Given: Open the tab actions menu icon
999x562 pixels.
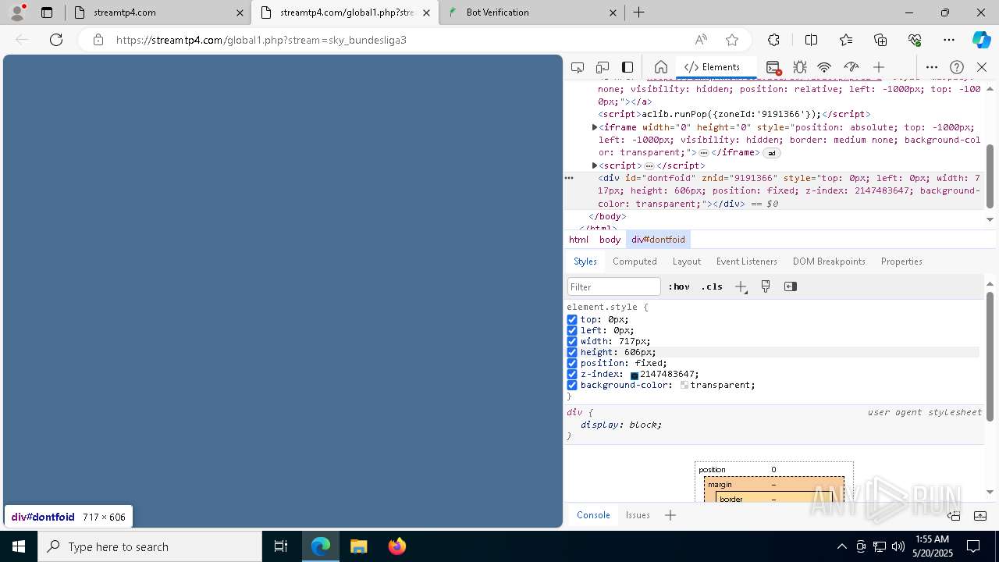Looking at the screenshot, I should coord(47,12).
